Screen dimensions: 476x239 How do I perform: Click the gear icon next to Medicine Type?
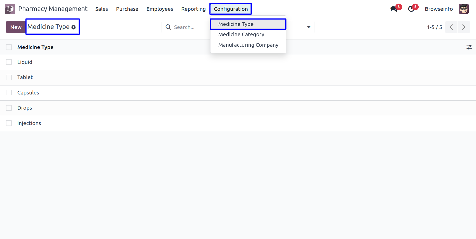(74, 27)
